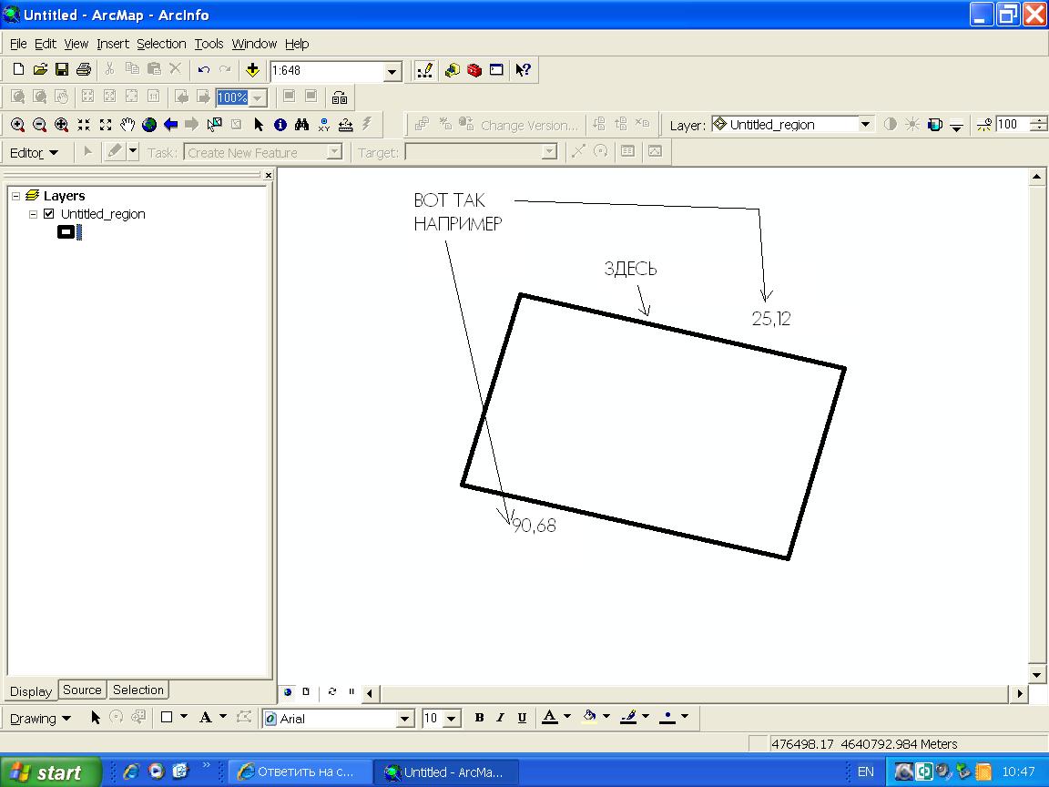Zoom to full extent globe
The height and width of the screenshot is (787, 1049).
pyautogui.click(x=149, y=125)
